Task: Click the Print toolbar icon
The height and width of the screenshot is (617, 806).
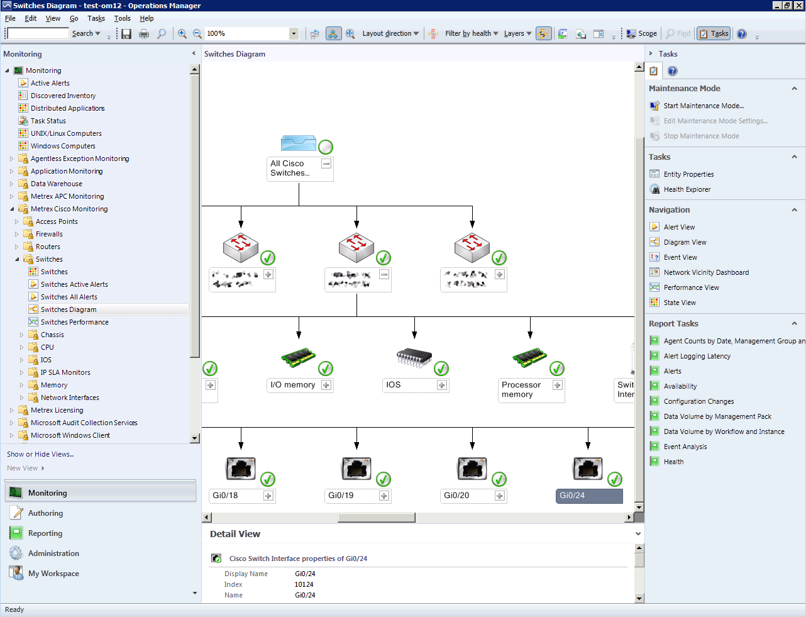Action: (x=144, y=34)
